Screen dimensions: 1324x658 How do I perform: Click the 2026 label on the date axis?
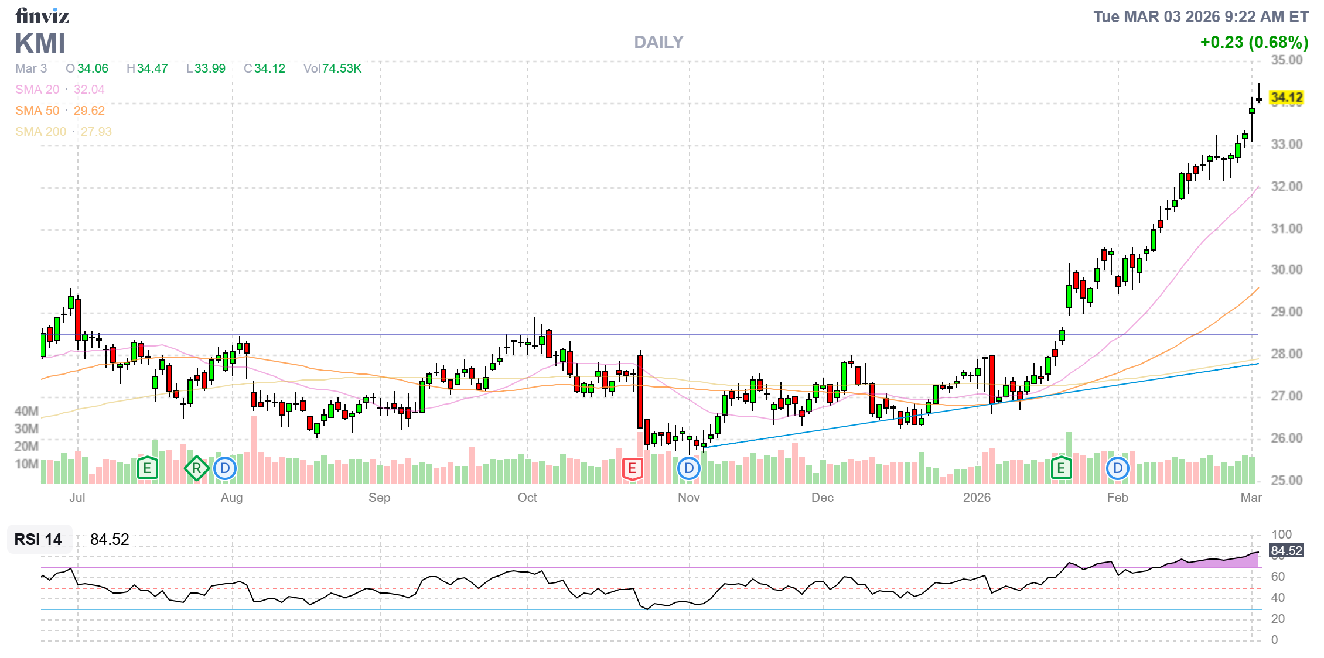(x=977, y=498)
